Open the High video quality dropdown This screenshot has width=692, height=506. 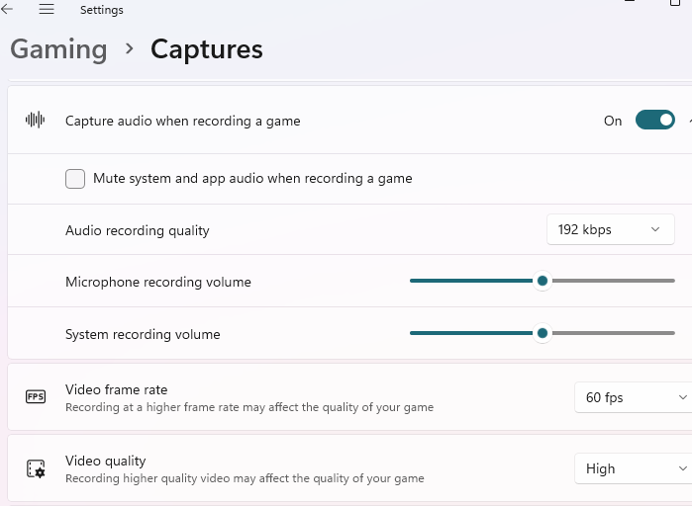[632, 468]
